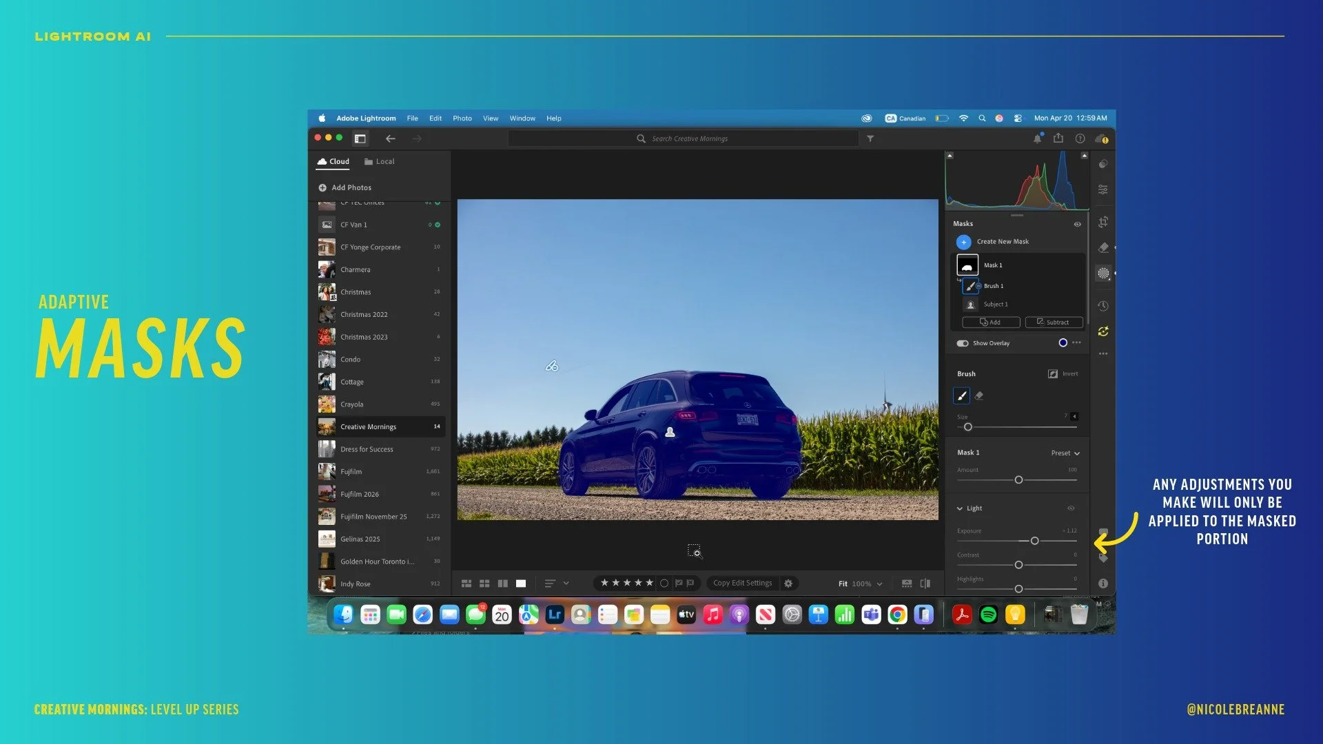Click the filter funnel icon
1323x744 pixels.
pyautogui.click(x=870, y=138)
